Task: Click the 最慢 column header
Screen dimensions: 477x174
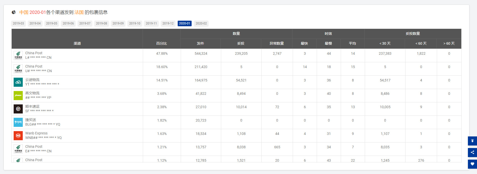Action: pos(328,43)
